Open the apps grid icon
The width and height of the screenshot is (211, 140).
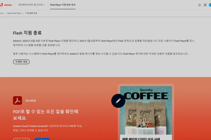point(205,5)
